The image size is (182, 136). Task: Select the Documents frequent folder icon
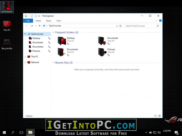pyautogui.click(x=62, y=52)
